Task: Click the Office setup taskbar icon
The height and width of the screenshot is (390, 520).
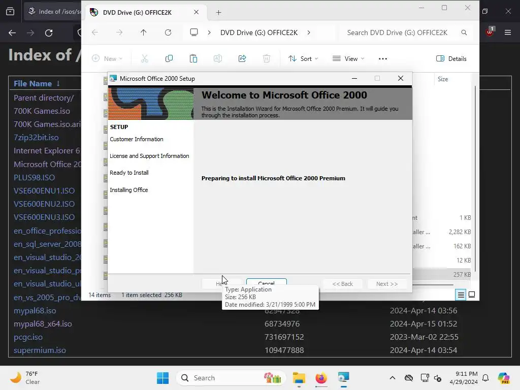Action: [344, 378]
